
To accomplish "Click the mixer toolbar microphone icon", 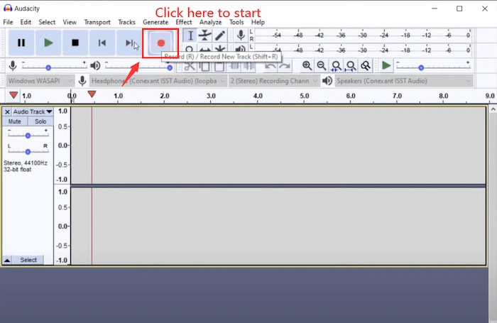I will (13, 65).
